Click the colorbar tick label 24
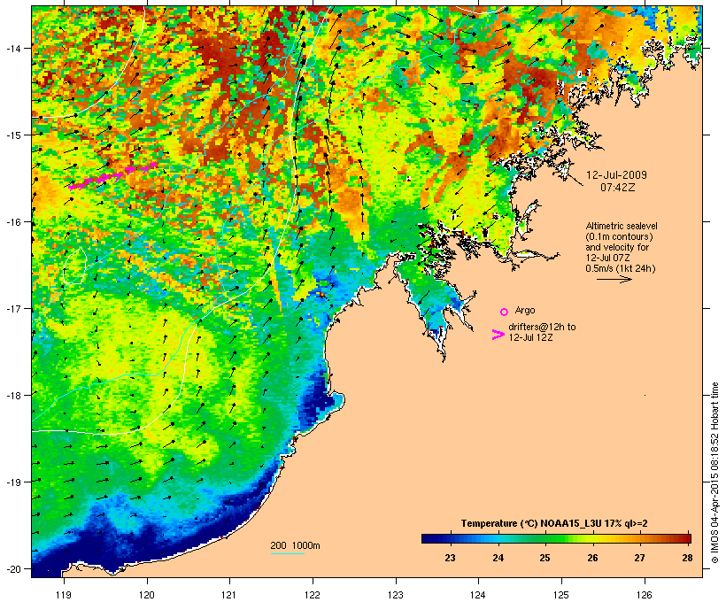 (498, 558)
